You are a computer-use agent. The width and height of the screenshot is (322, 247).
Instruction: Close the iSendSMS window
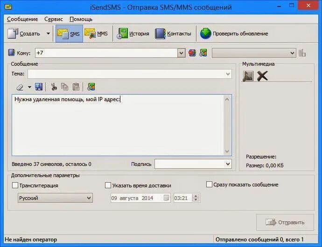click(308, 6)
